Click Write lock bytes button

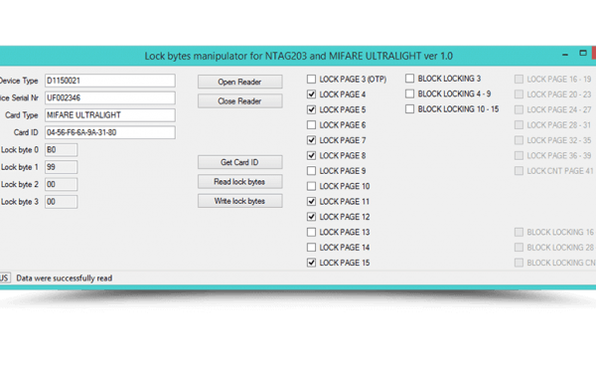[239, 201]
